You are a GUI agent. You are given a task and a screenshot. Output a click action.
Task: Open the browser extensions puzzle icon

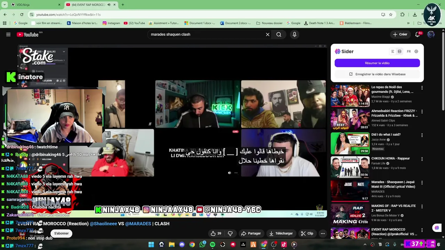click(x=402, y=15)
